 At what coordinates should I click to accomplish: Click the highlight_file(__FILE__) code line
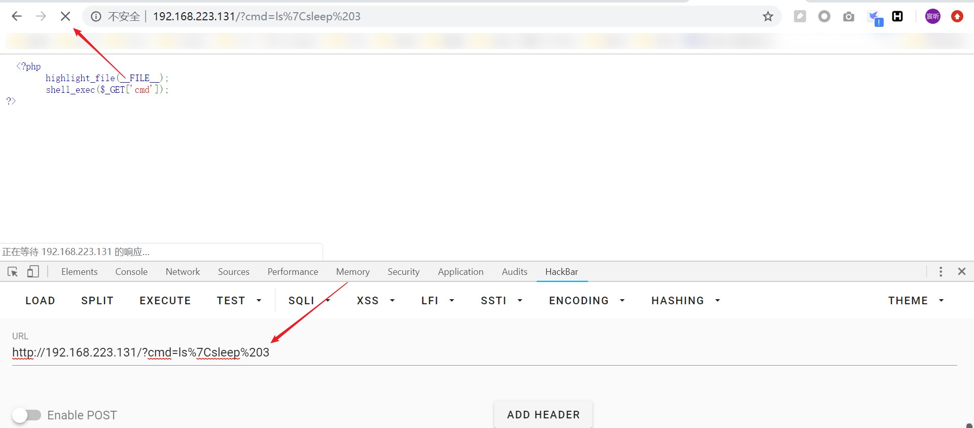tap(107, 78)
